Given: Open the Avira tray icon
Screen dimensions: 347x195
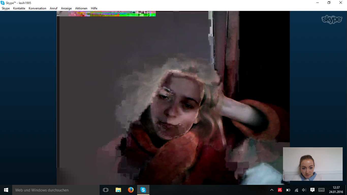Looking at the screenshot, I should tap(280, 190).
